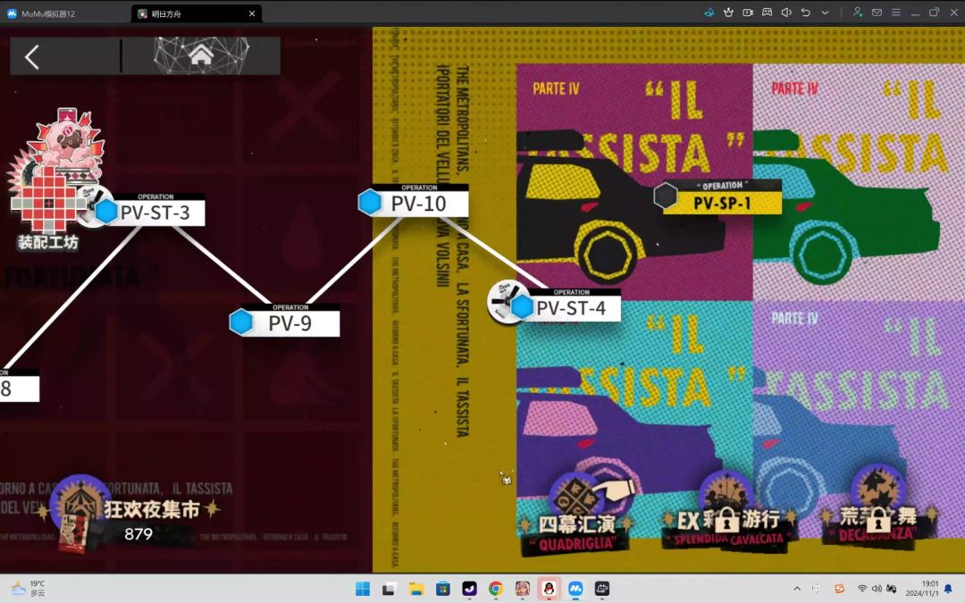This screenshot has height=603, width=965.
Task: Return to the home screen
Action: click(x=201, y=56)
